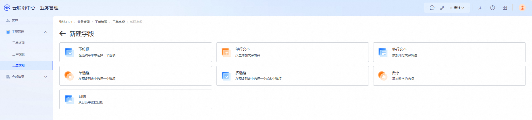532x120 pixels.
Task: Open the app grid switcher icon
Action: [x=505, y=8]
